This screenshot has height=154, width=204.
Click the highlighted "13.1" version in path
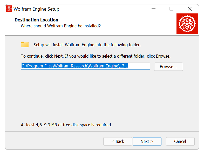(124, 66)
